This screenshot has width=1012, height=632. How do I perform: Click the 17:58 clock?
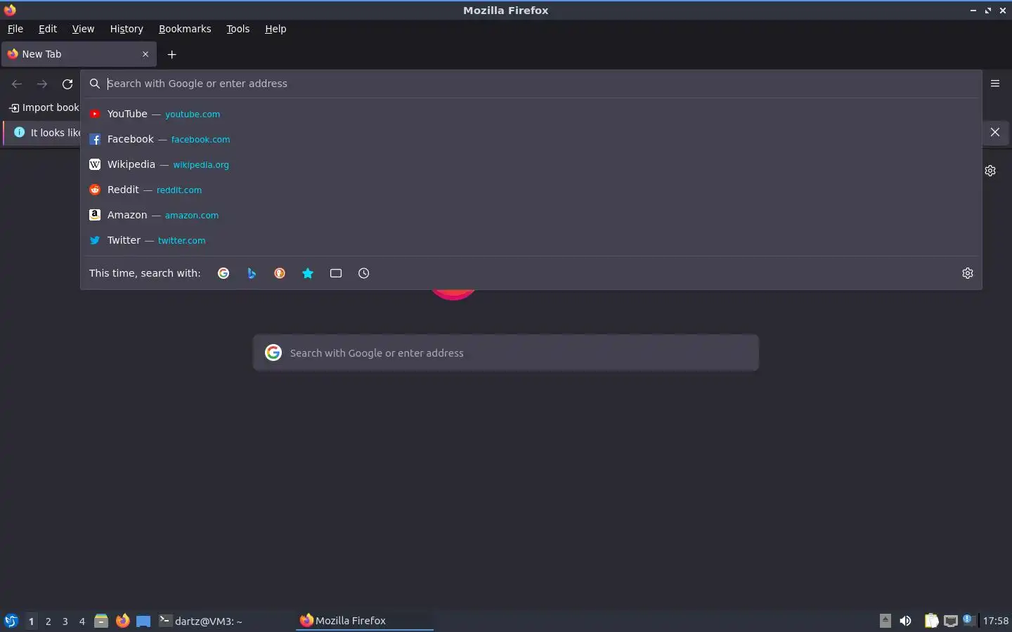point(996,621)
